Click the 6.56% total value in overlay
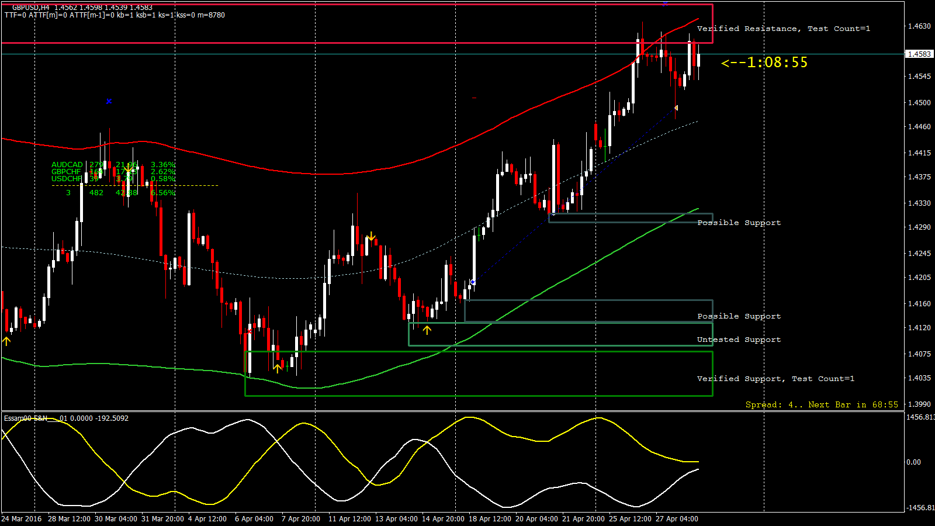The height and width of the screenshot is (526, 935). click(x=162, y=193)
